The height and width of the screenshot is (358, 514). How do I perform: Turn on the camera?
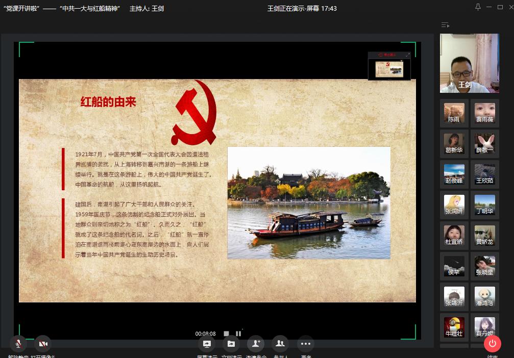click(43, 344)
